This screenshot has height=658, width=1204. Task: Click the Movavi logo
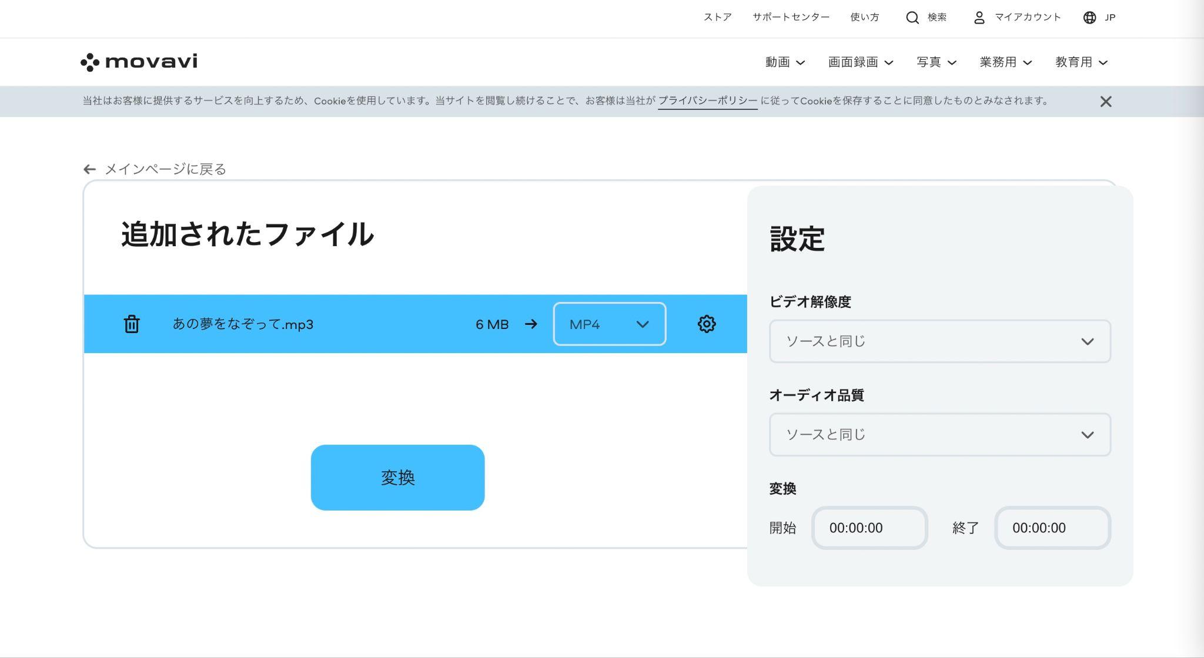tap(139, 62)
